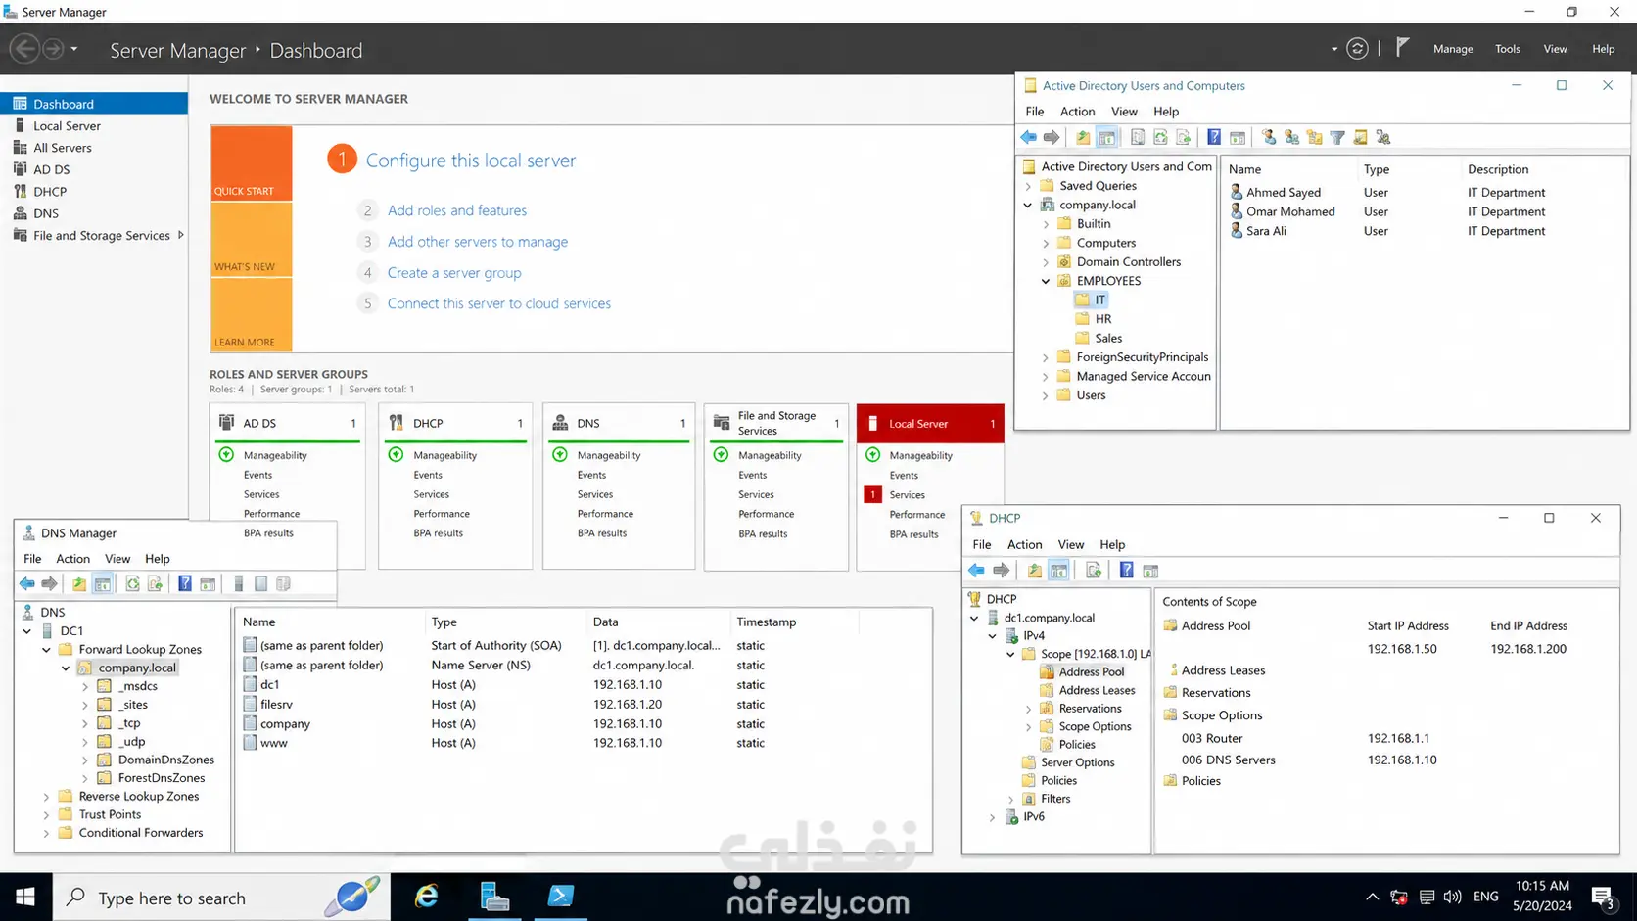This screenshot has width=1637, height=921.
Task: Click DHCP role tile header
Action: click(x=455, y=424)
